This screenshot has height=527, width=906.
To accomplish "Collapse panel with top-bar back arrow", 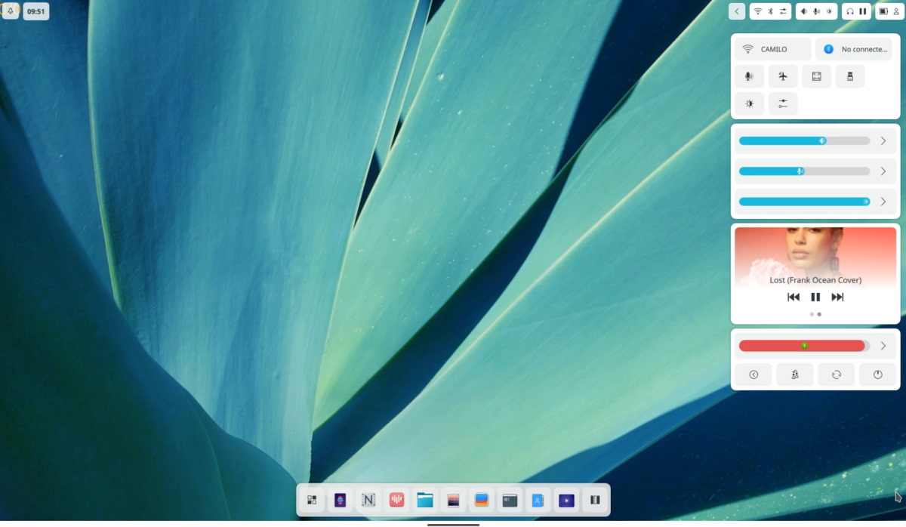I will click(x=737, y=11).
